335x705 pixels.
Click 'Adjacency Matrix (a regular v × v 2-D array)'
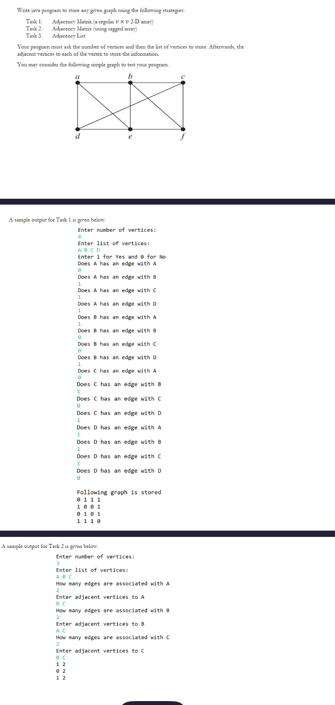tap(103, 22)
